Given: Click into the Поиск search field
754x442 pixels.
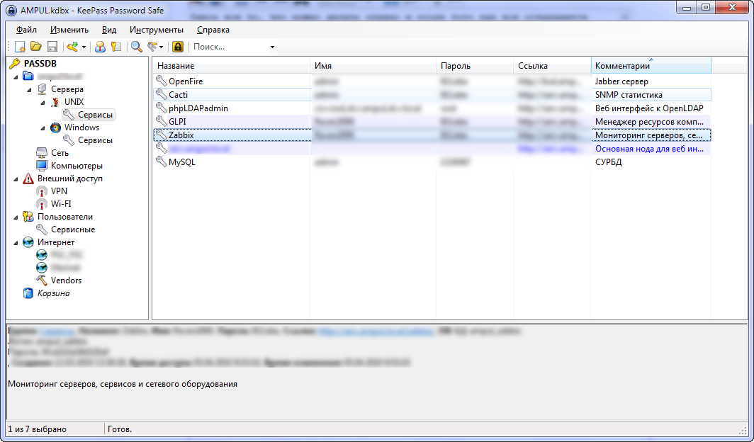Looking at the screenshot, I should point(227,47).
